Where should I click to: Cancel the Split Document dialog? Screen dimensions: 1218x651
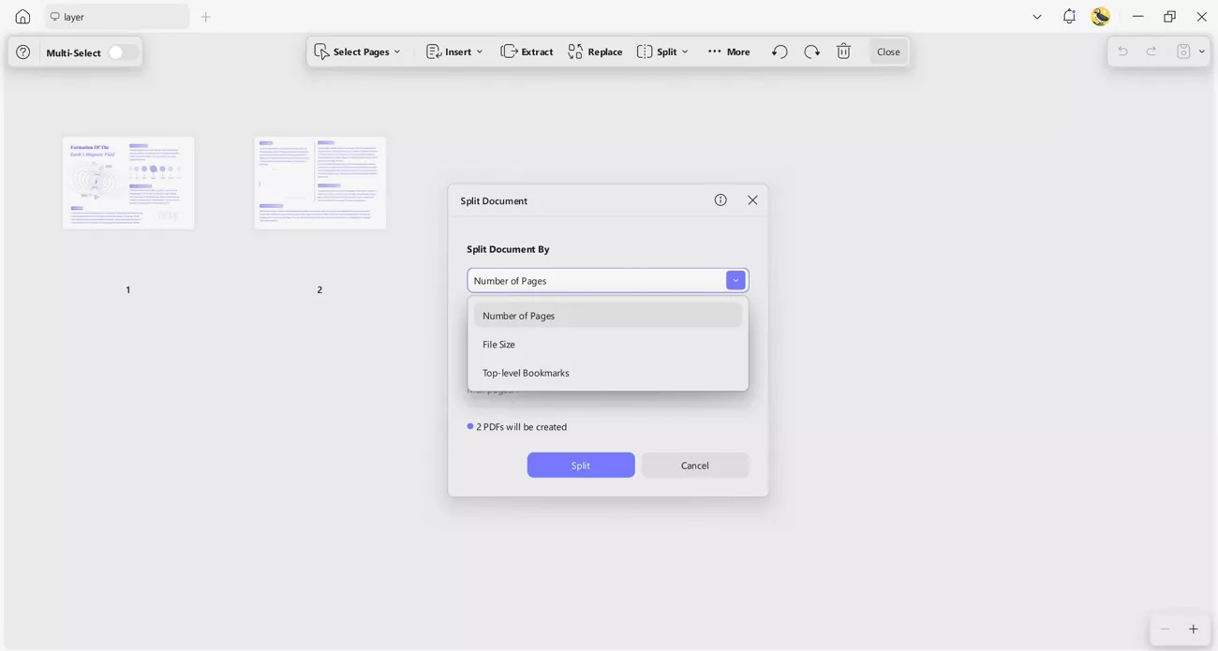[x=694, y=465]
